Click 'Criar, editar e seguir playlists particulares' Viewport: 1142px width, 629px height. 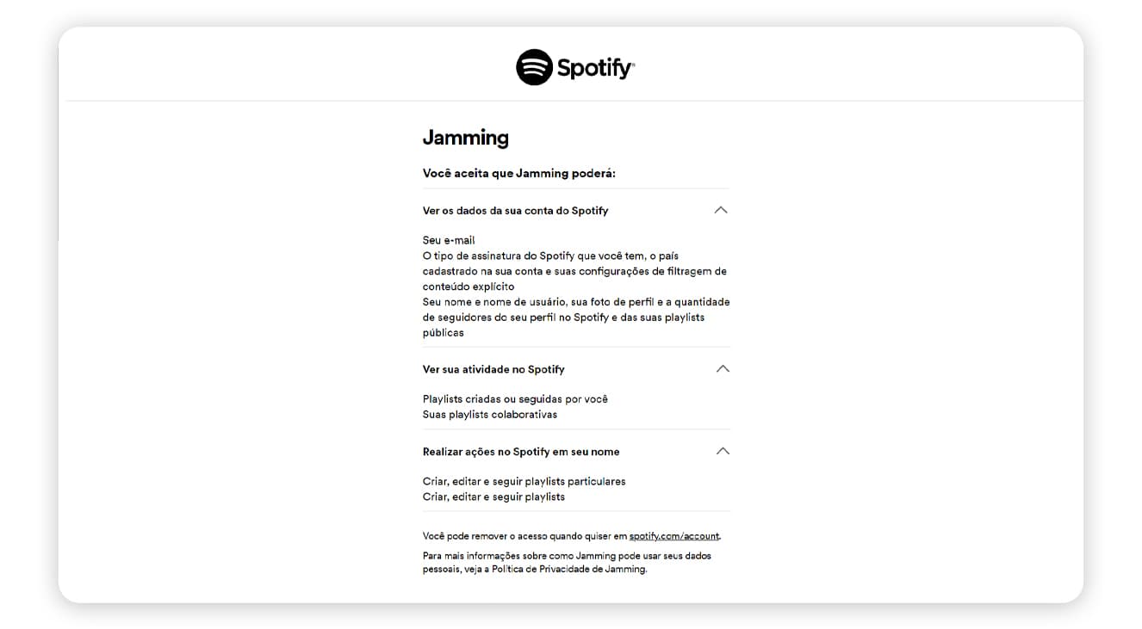(524, 482)
